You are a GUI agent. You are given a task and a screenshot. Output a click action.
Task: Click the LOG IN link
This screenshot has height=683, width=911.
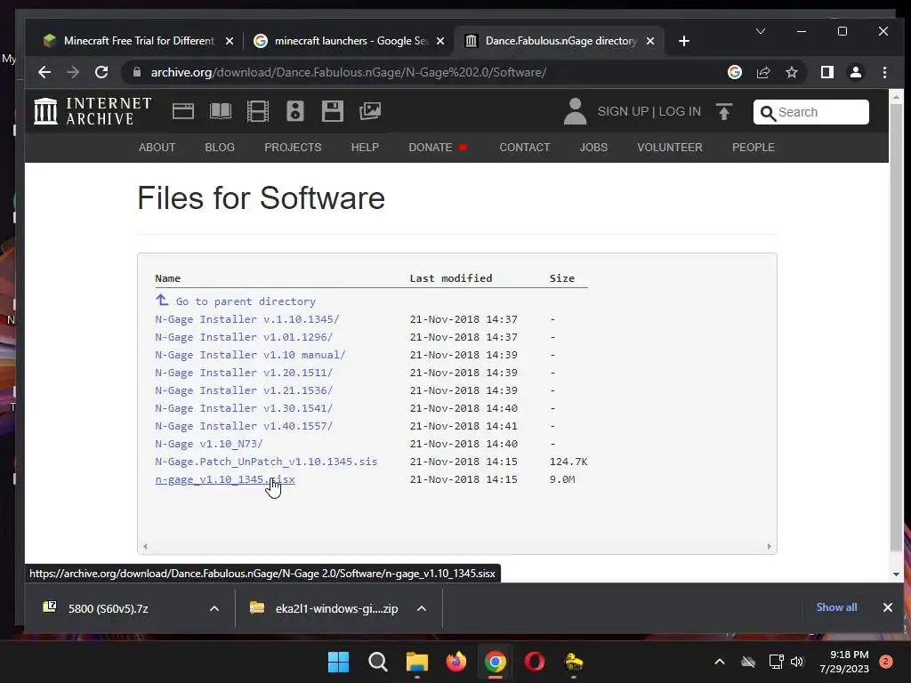pyautogui.click(x=679, y=111)
